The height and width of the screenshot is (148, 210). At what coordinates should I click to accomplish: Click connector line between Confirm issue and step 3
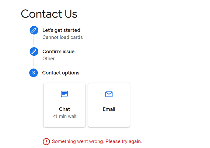coord(33,62)
